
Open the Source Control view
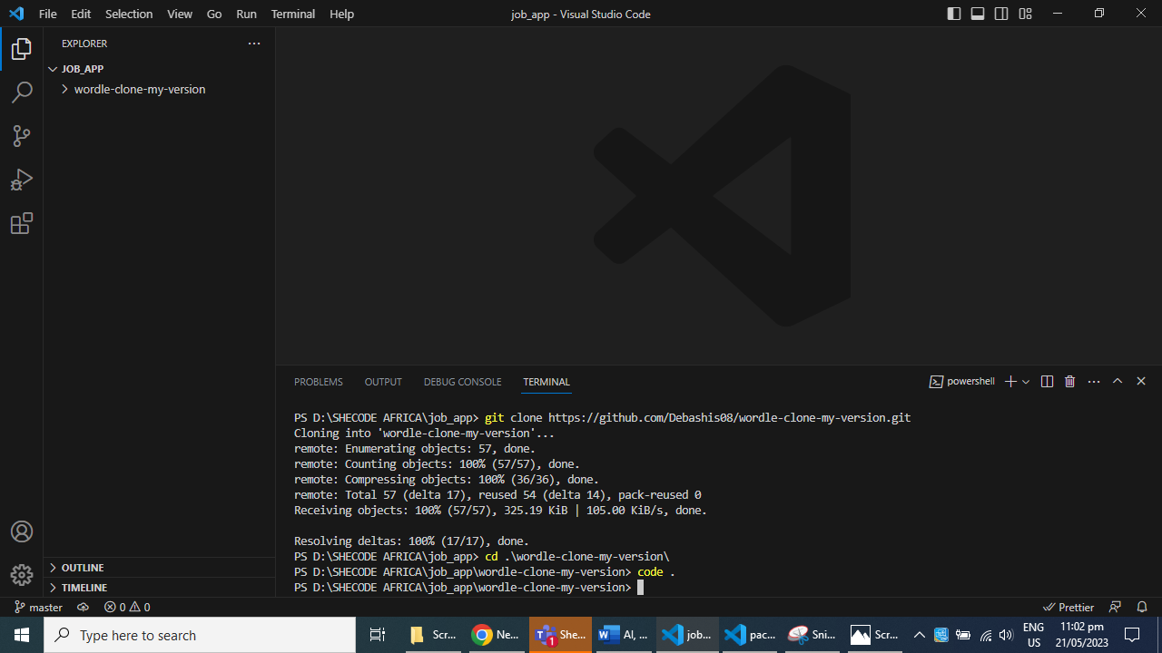[x=22, y=136]
